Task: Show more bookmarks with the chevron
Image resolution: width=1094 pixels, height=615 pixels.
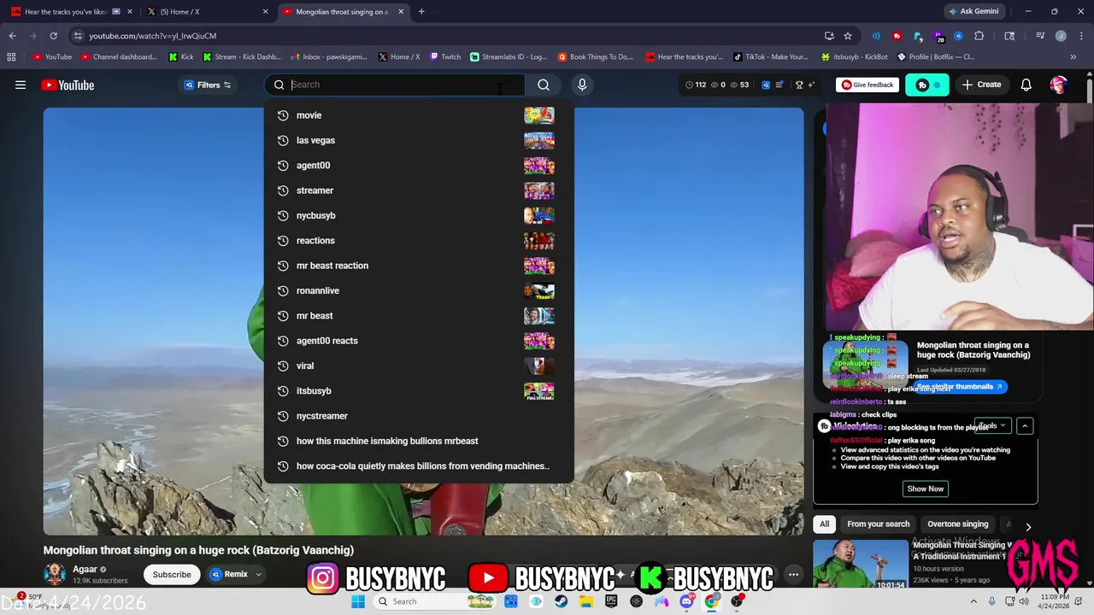Action: point(1074,57)
